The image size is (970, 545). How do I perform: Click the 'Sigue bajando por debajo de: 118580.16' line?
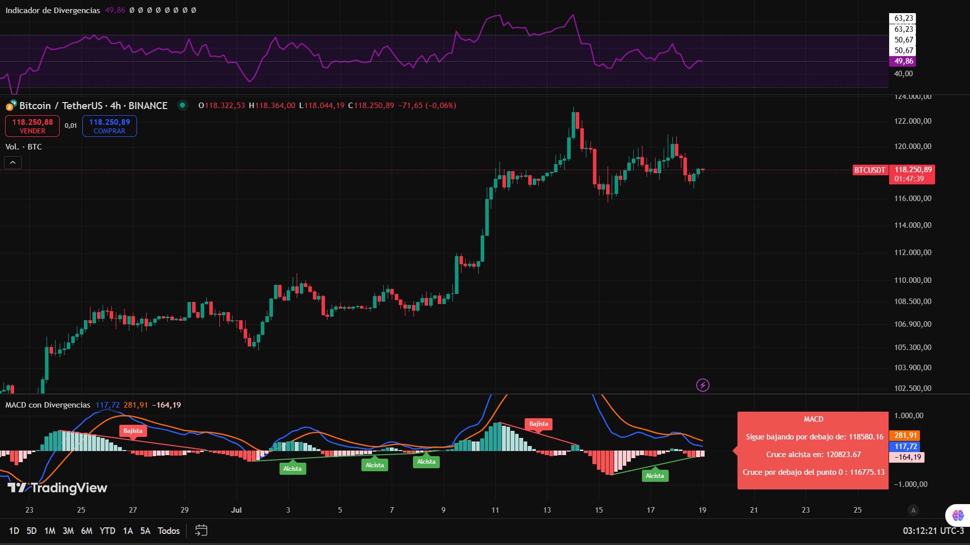pyautogui.click(x=814, y=437)
